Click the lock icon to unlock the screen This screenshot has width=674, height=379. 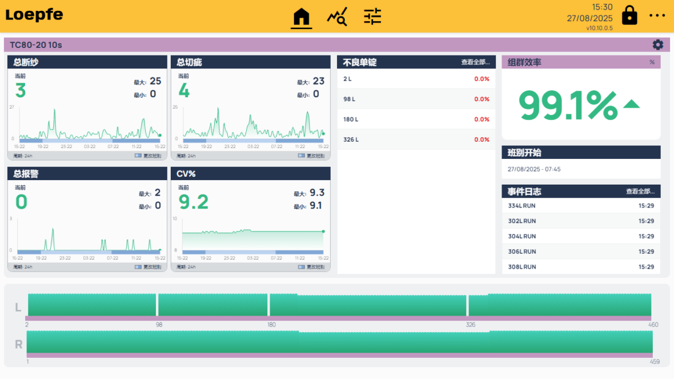(x=629, y=15)
